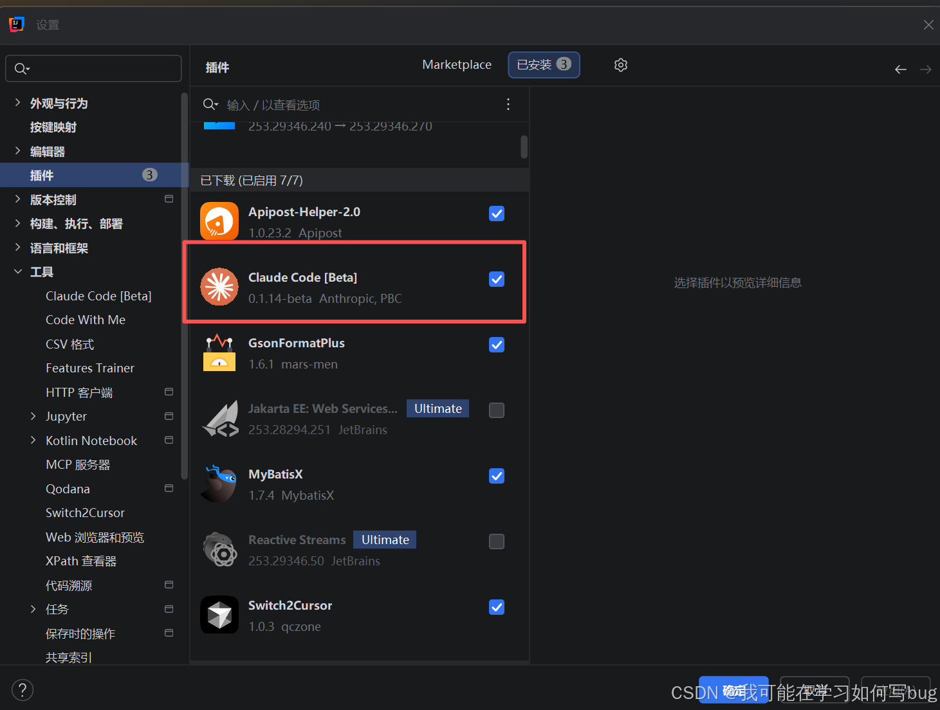
Task: Expand the 编辑器 settings group
Action: [x=17, y=151]
